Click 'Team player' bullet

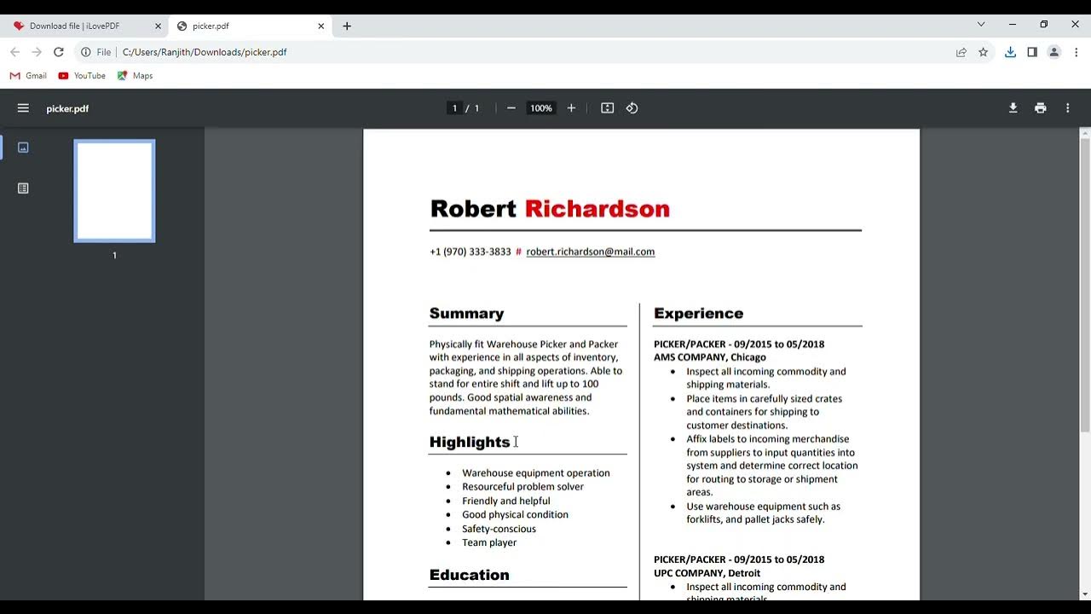click(489, 542)
